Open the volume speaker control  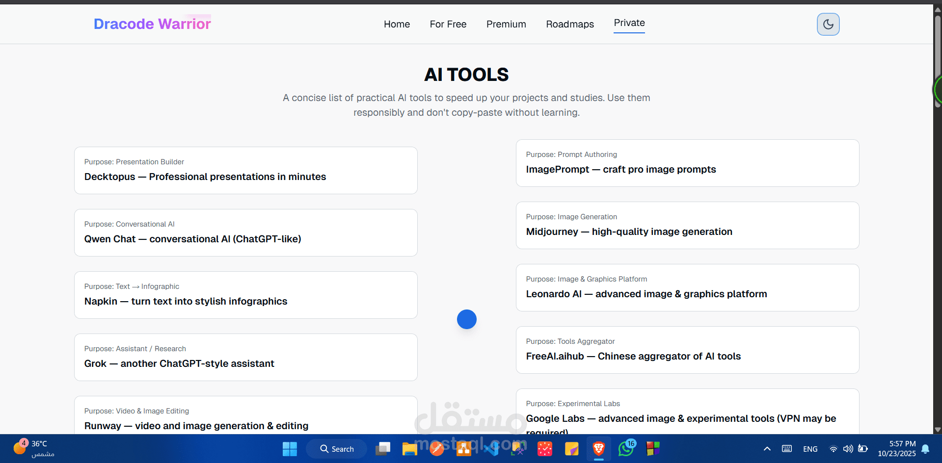coord(848,449)
